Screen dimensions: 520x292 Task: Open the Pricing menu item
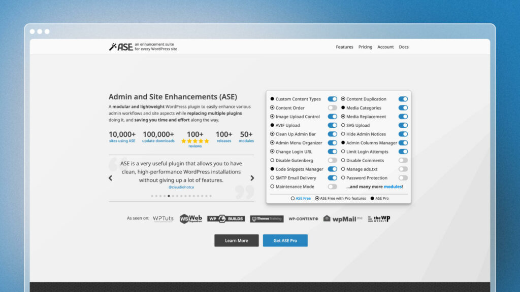[x=365, y=47]
